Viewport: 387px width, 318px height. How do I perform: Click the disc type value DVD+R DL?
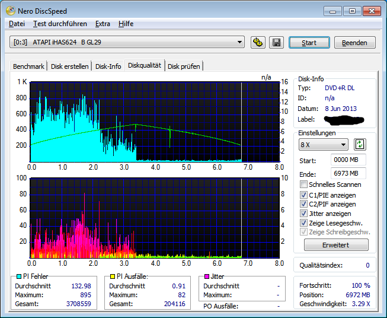340,88
